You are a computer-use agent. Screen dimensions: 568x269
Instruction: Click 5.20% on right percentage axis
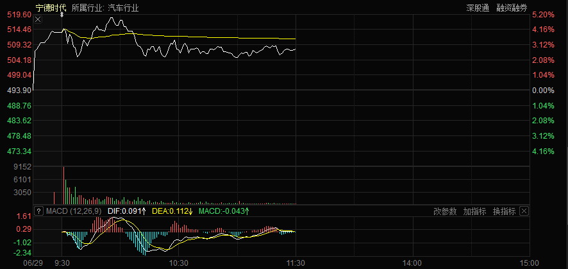coord(544,15)
